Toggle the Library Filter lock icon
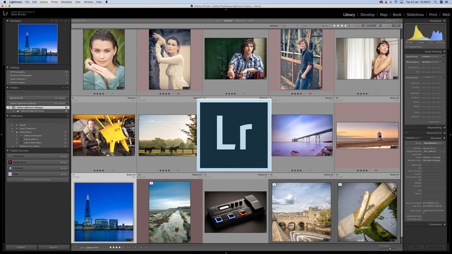 coord(400,20)
